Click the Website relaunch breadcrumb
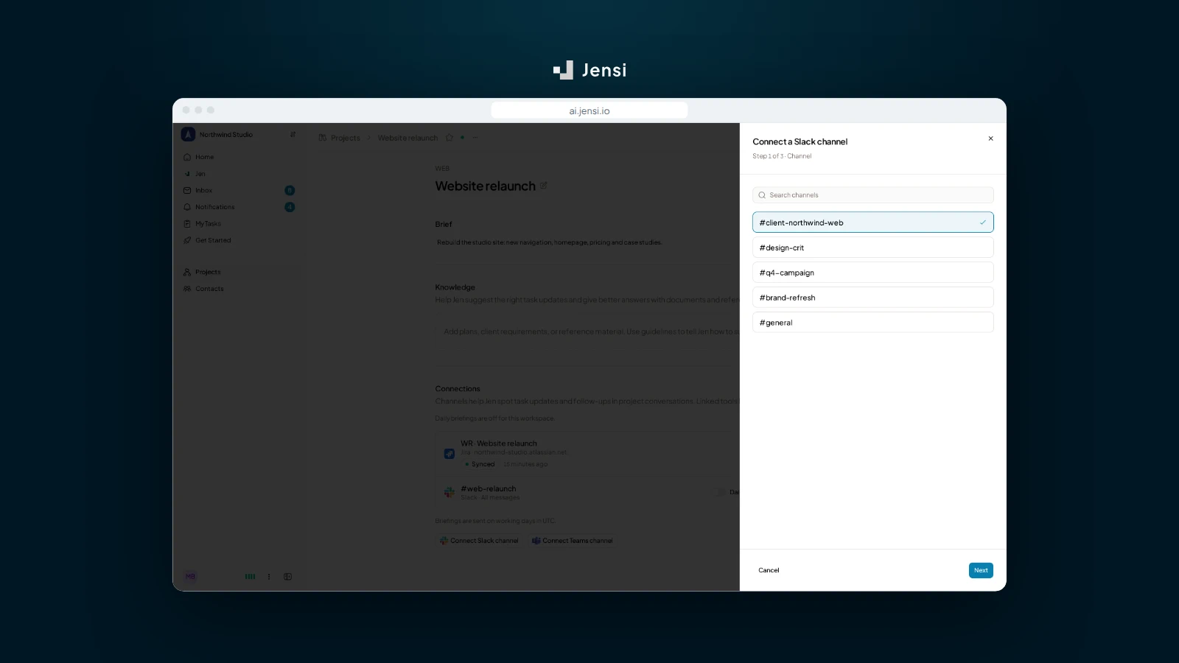 pos(407,138)
